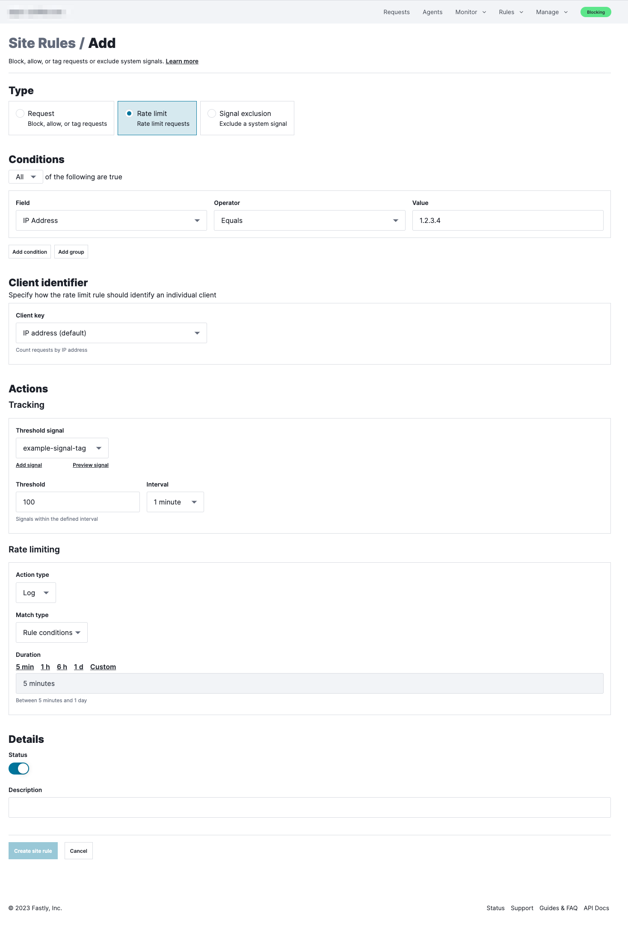
Task: Cancel adding the site rule
Action: tap(79, 851)
